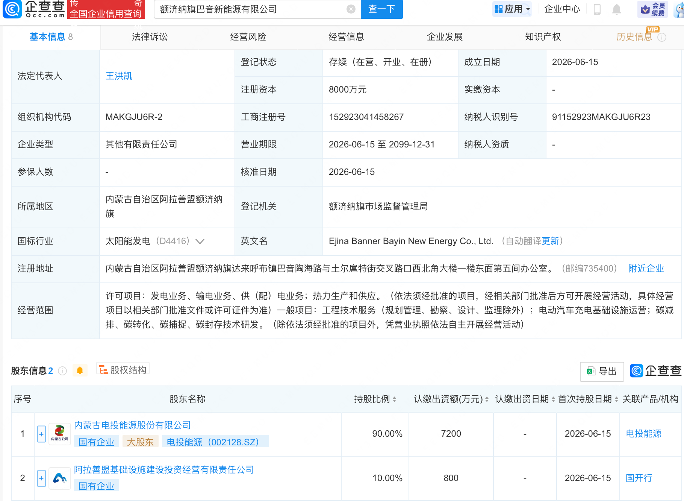Click the Excel icon in the 导出 button

tap(591, 371)
